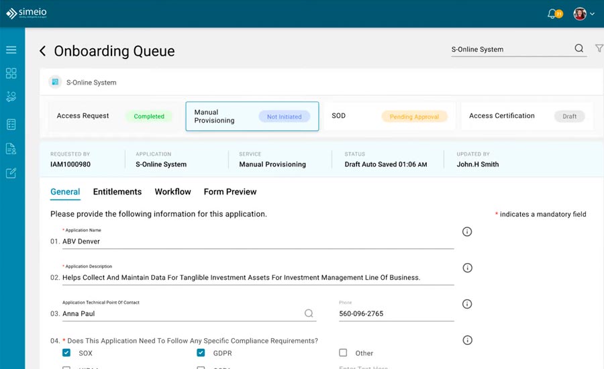
Task: Open the Technical Point of Contact lookup
Action: [x=309, y=313]
